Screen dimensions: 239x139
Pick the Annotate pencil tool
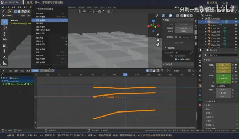pos(5,58)
